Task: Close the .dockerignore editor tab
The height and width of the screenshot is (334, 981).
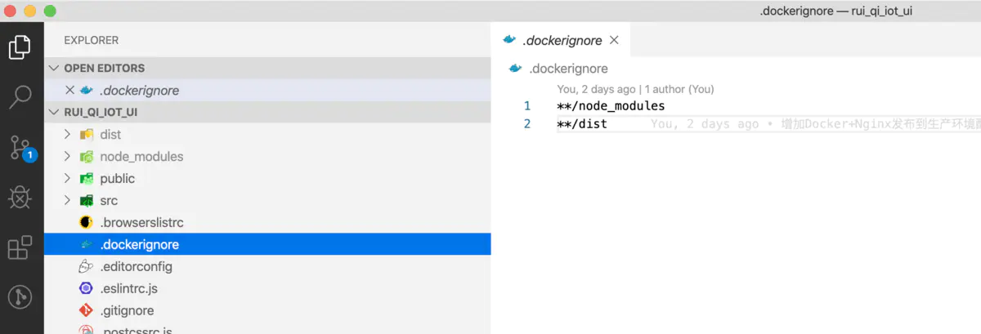Action: (614, 40)
